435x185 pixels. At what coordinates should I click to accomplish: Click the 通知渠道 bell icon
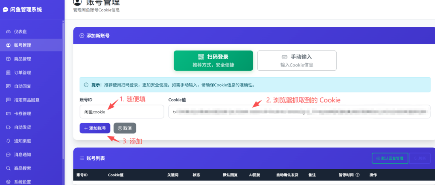(x=8, y=141)
